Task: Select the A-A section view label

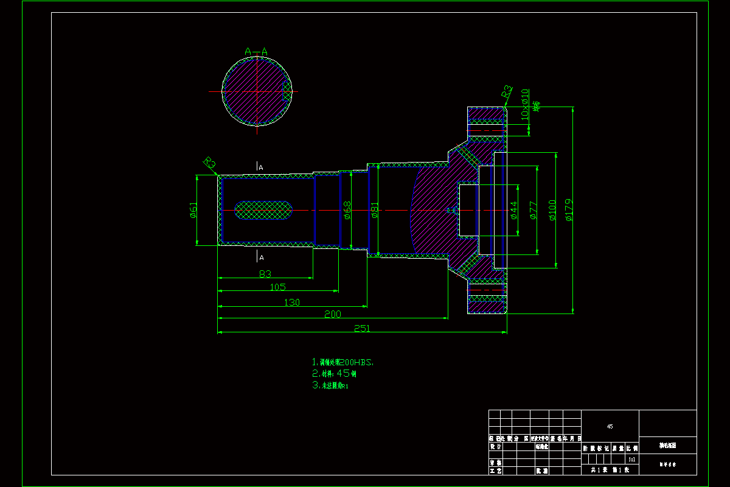Action: [256, 52]
